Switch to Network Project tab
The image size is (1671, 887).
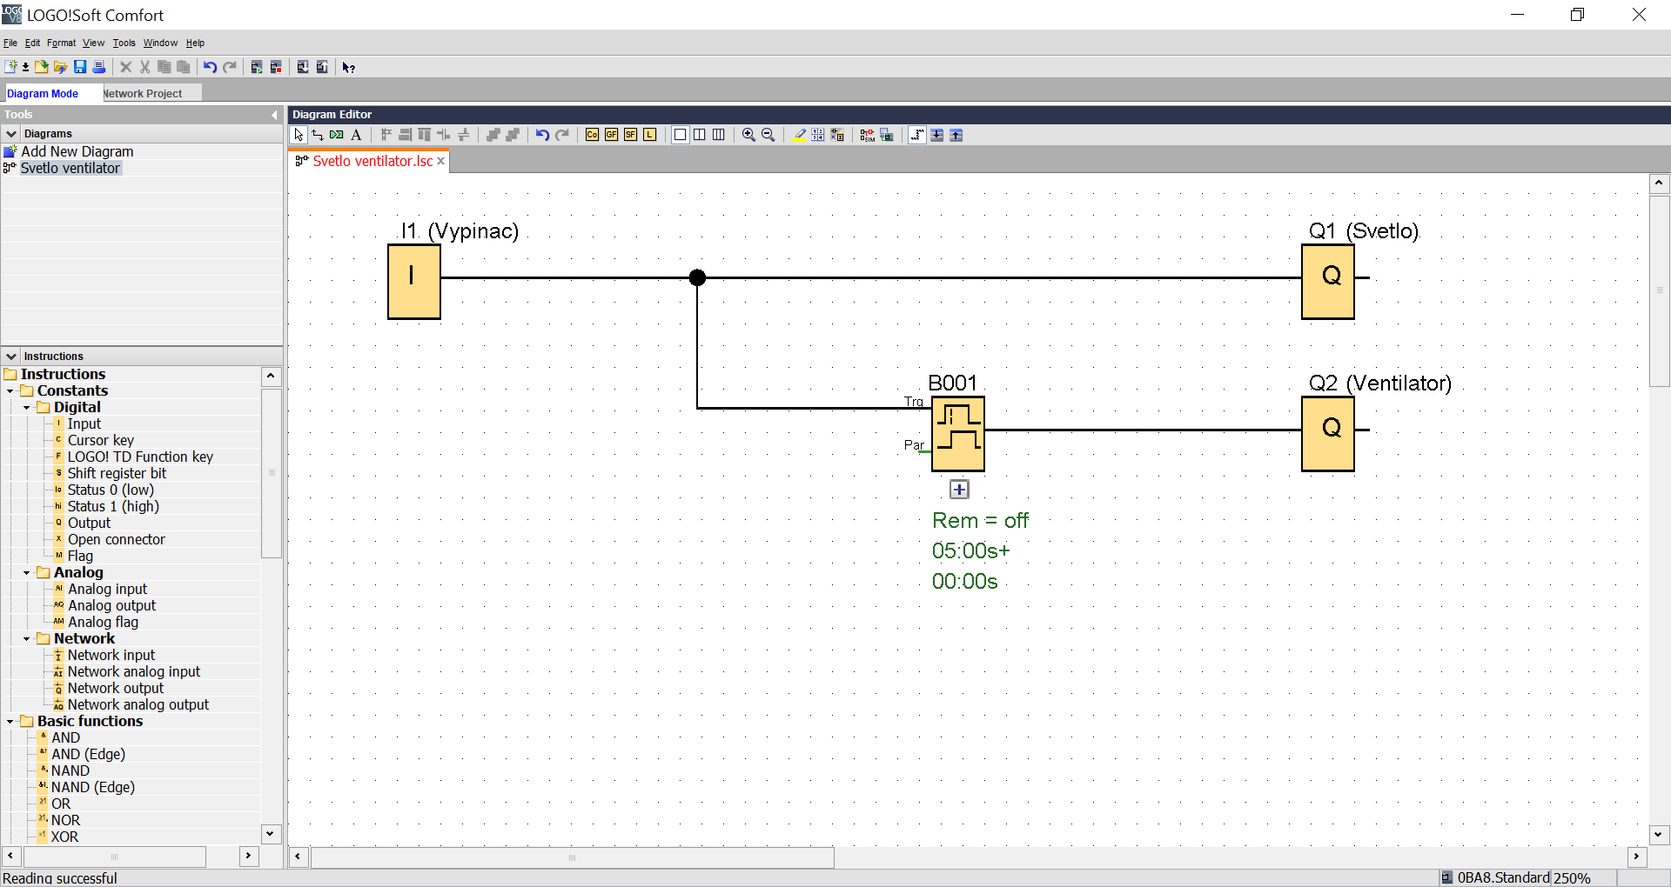144,93
